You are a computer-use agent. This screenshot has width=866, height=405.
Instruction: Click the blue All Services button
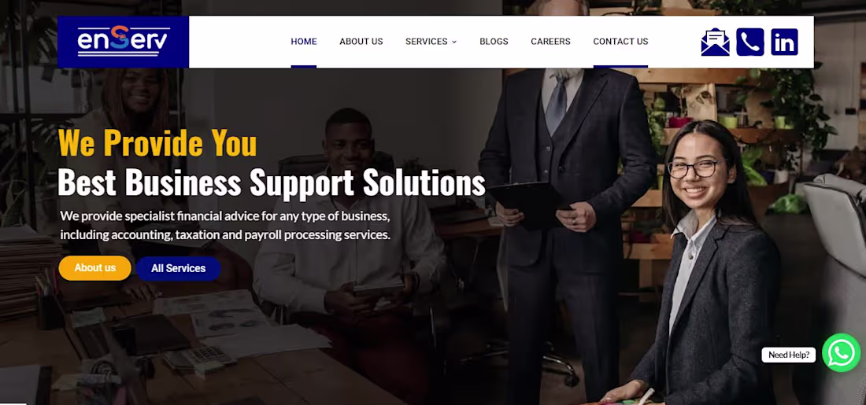(x=179, y=269)
